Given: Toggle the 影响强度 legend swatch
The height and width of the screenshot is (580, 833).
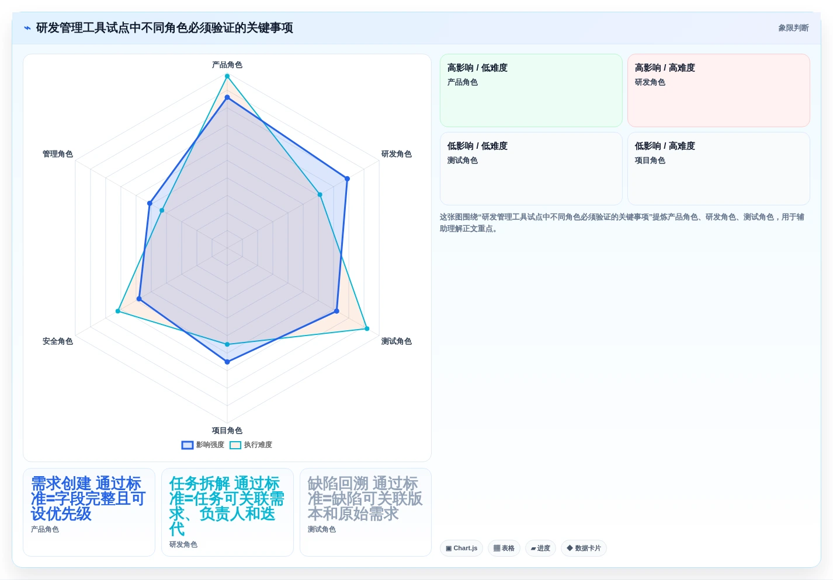Looking at the screenshot, I should point(188,445).
